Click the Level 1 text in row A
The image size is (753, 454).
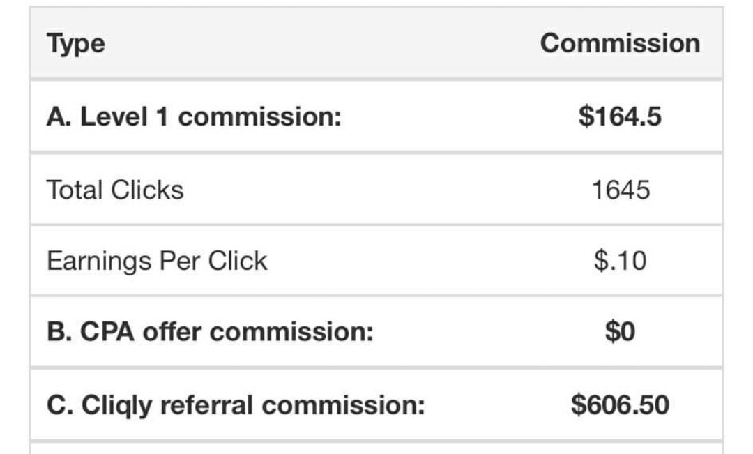click(124, 117)
